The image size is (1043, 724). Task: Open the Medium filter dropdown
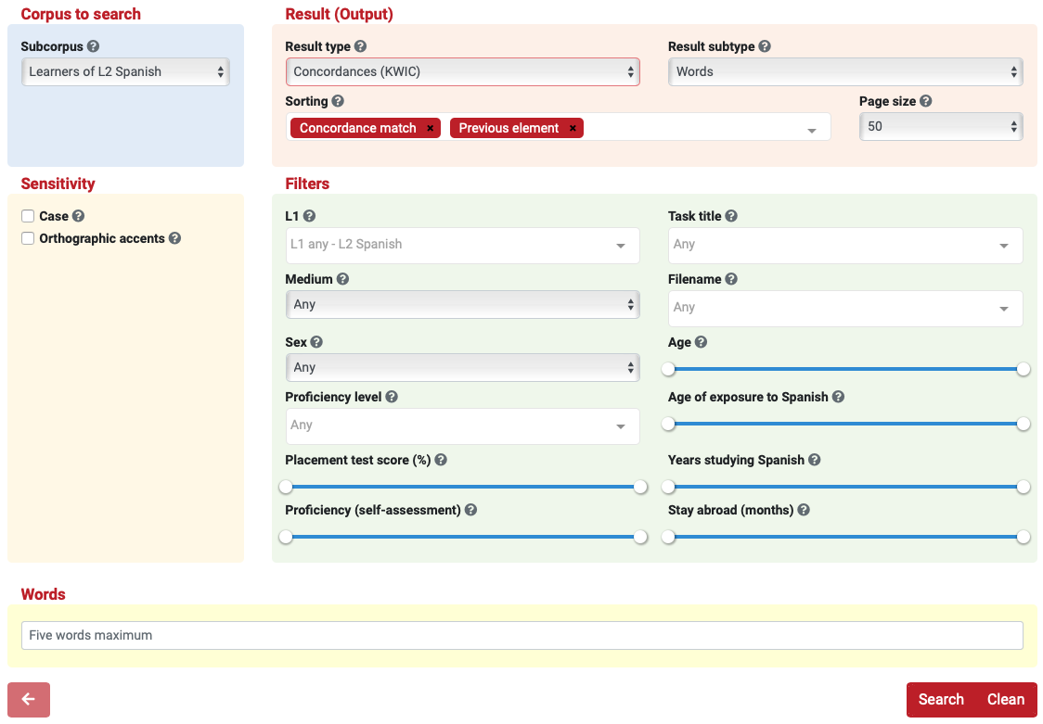click(x=462, y=304)
